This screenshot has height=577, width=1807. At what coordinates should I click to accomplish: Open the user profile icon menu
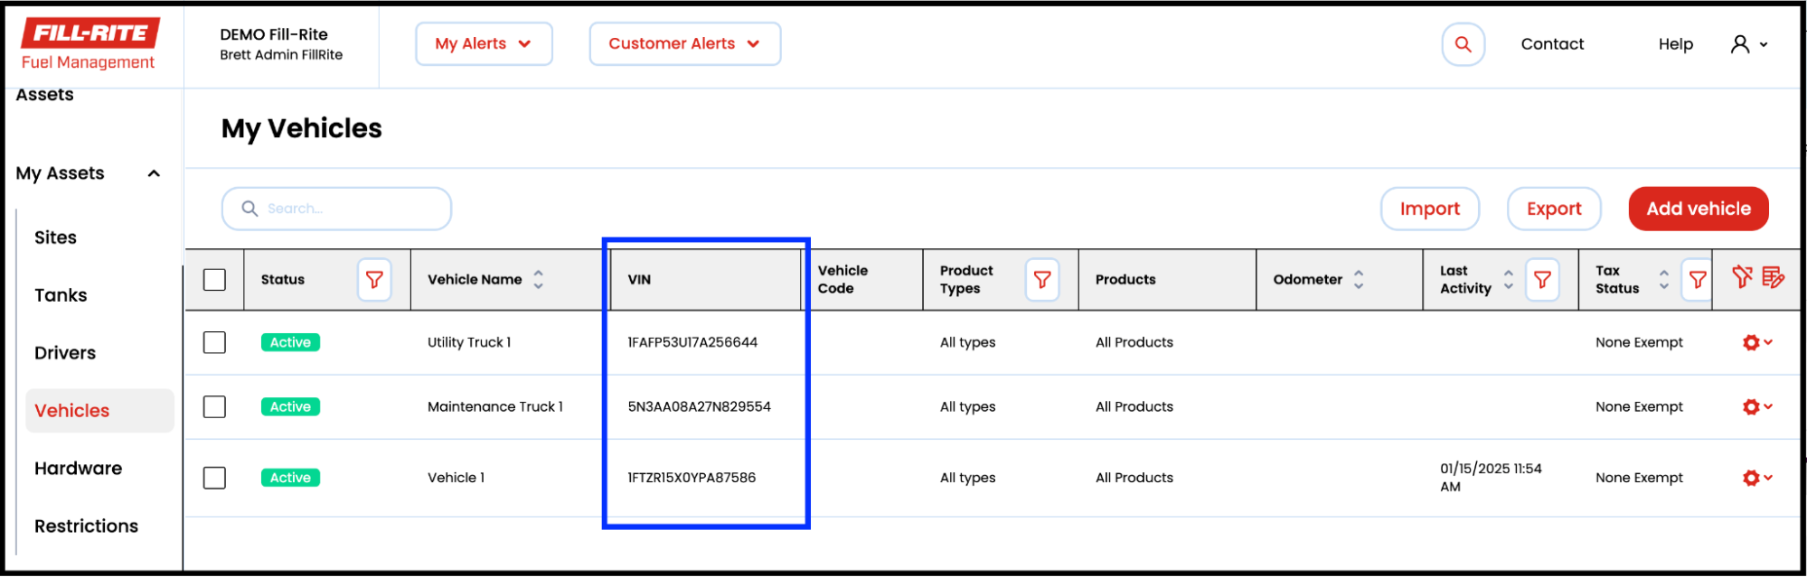(1748, 44)
